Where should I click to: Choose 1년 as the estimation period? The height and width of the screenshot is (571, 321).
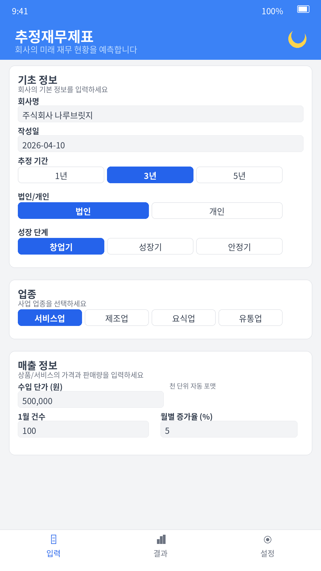[x=61, y=175]
